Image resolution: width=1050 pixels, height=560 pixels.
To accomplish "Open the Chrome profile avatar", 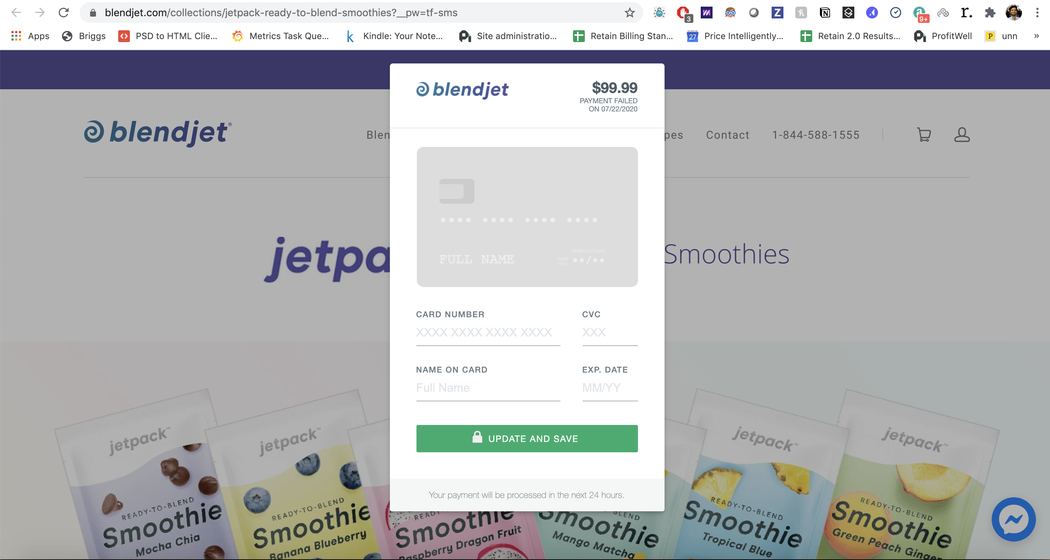I will point(1014,13).
